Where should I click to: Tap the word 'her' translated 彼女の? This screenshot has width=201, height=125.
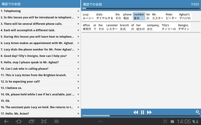140,27
